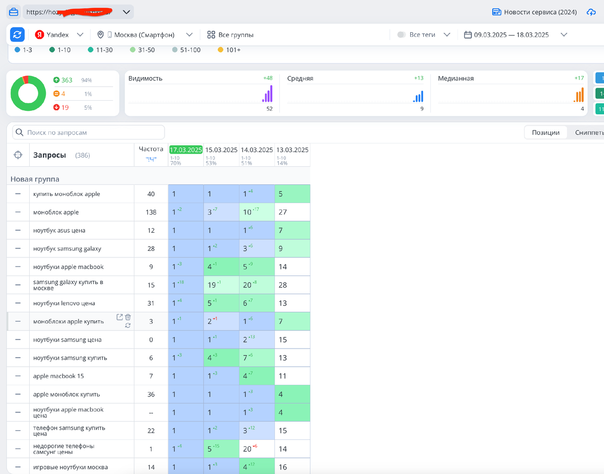Expand the project URL dropdown chevron
Image resolution: width=604 pixels, height=474 pixels.
tap(126, 12)
